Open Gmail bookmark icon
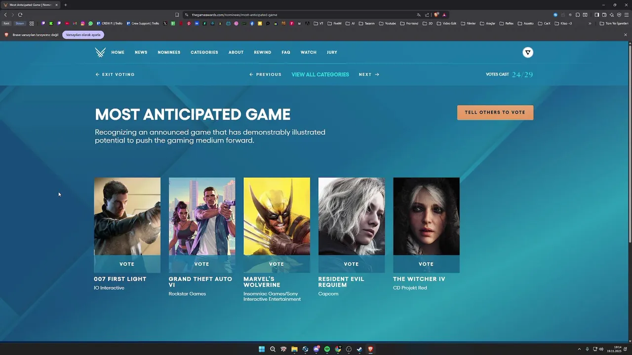The image size is (632, 355). pyautogui.click(x=75, y=23)
